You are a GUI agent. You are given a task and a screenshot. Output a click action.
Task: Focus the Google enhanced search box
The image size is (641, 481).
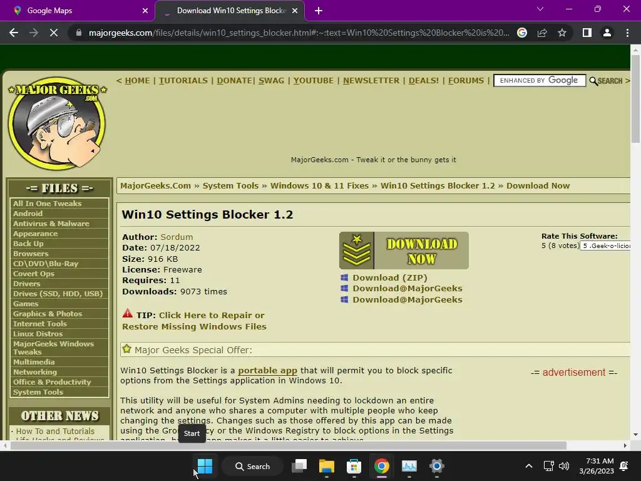540,81
